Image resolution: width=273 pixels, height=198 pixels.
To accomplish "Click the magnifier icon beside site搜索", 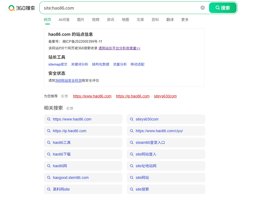I will point(132,189).
